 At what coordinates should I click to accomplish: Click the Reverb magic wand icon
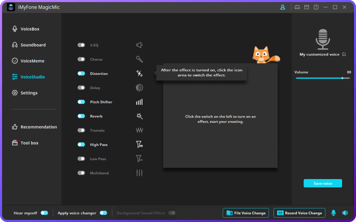139,116
